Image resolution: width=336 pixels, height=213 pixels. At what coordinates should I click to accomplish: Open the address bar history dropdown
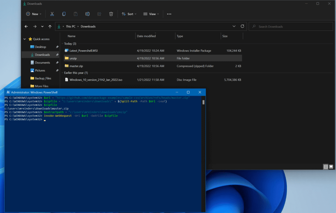234,26
